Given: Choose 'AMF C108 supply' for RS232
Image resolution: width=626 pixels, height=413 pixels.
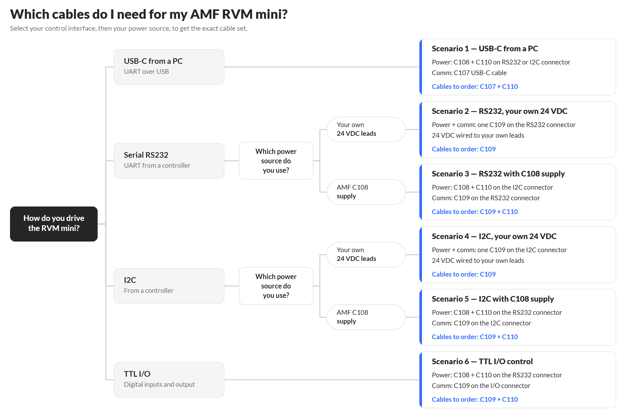Looking at the screenshot, I should pos(366,192).
